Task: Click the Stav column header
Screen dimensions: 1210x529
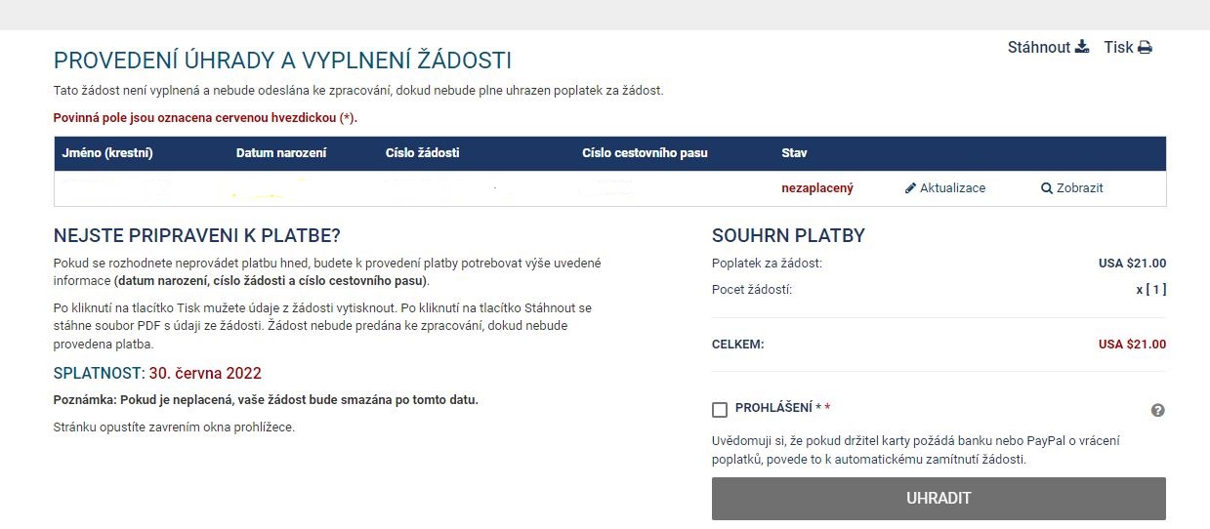Action: [795, 153]
